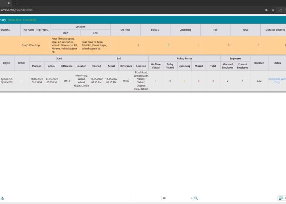286x204 pixels.
Task: Click the Total pickup points value 4
Action: pos(213,81)
